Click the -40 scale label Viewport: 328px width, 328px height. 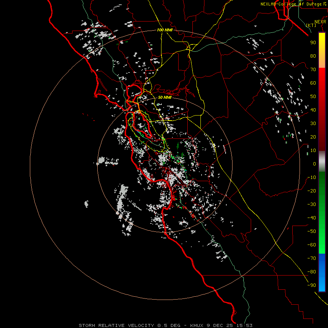point(312,218)
